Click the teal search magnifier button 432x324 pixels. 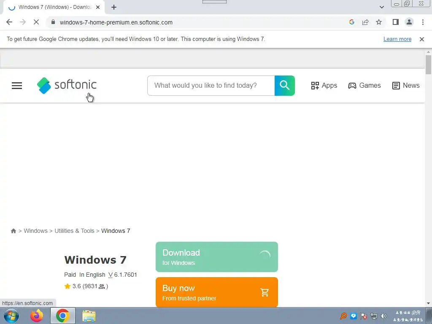tap(285, 85)
